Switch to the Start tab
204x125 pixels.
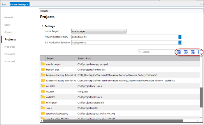point(4,5)
